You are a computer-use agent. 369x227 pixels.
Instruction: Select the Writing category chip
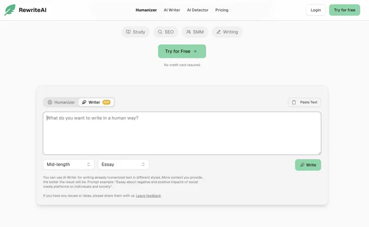tap(227, 32)
